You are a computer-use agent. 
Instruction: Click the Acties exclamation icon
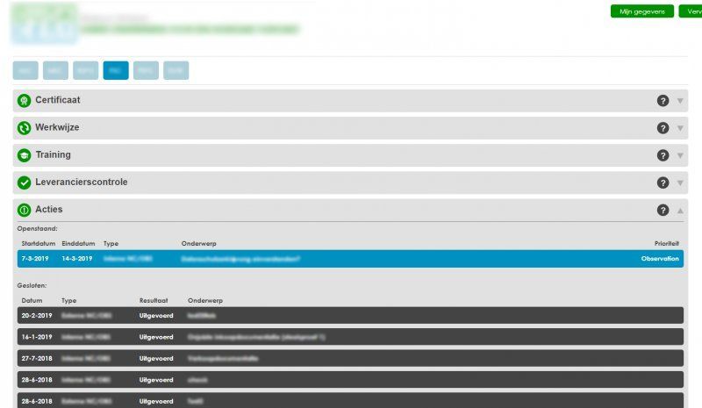click(x=25, y=211)
